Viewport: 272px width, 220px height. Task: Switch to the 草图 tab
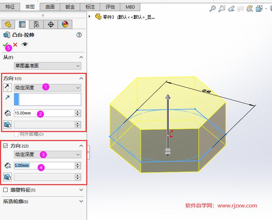pyautogui.click(x=30, y=7)
